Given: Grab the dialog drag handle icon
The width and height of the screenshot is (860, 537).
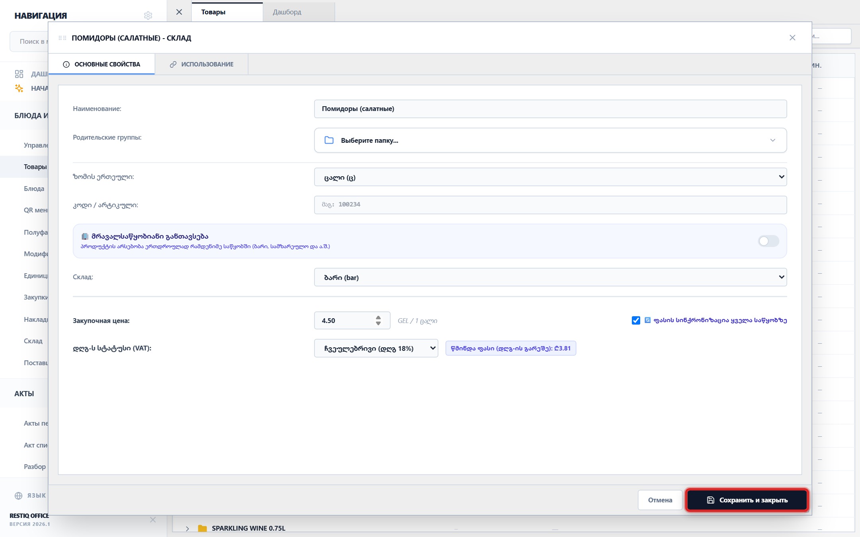Looking at the screenshot, I should coord(62,38).
